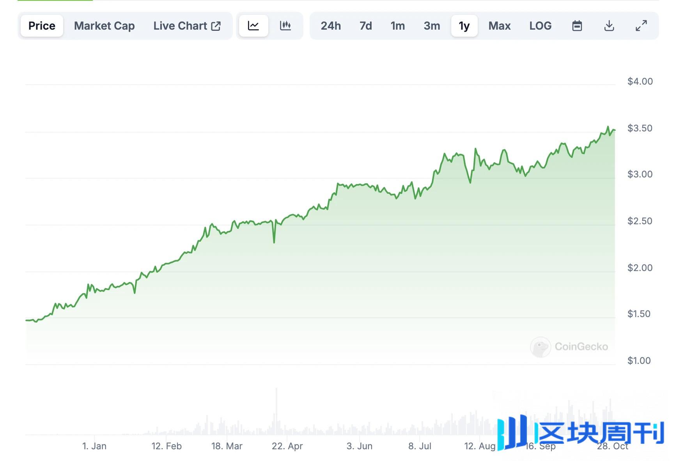Click the 18. Mar date label

coord(227,446)
